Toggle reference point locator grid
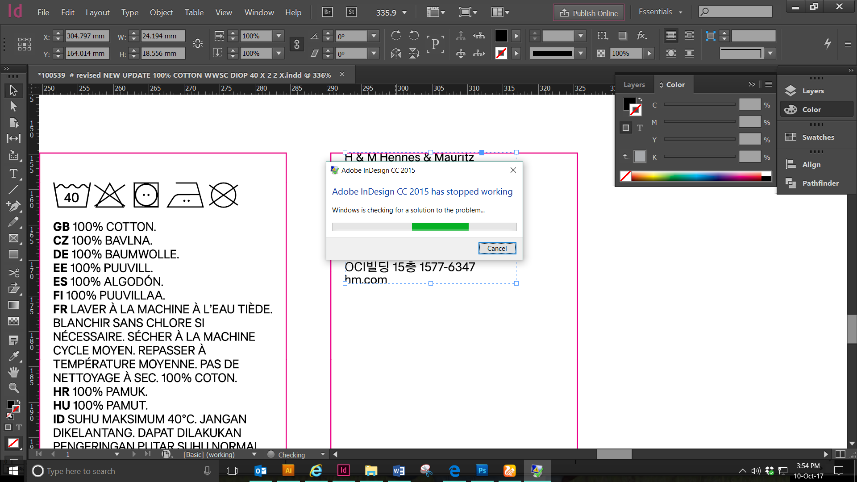The image size is (857, 482). [x=25, y=44]
